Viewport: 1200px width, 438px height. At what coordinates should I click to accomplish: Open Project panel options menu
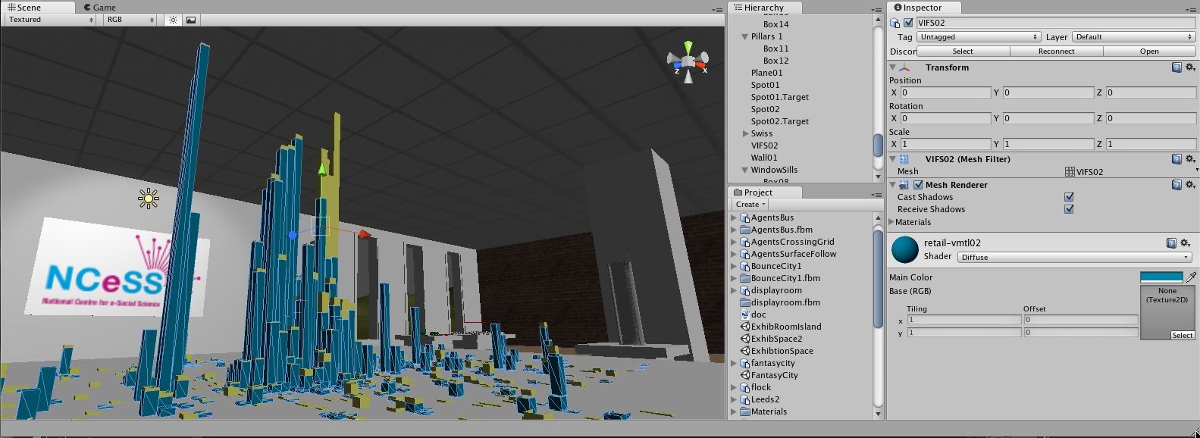[878, 194]
